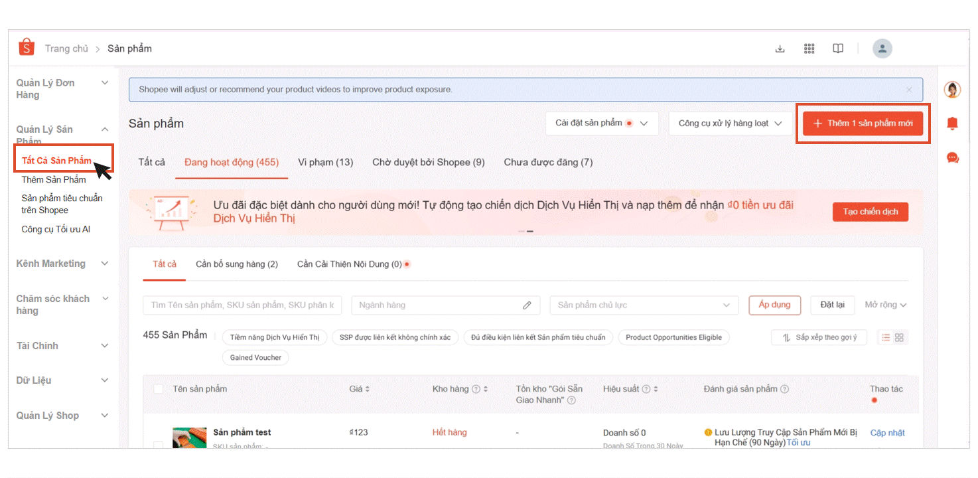Select Tất cả sub-tab beside Cần bổ sung hàng
Image resolution: width=978 pixels, height=478 pixels.
165,264
